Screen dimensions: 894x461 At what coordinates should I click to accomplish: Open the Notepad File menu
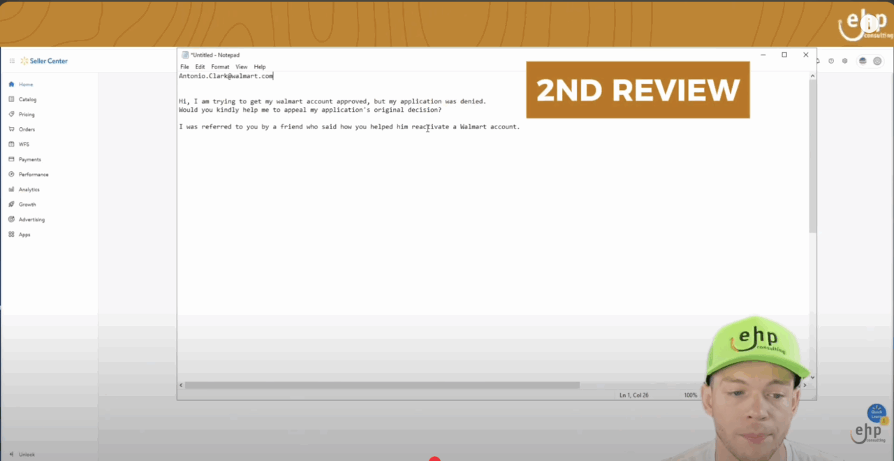click(184, 67)
